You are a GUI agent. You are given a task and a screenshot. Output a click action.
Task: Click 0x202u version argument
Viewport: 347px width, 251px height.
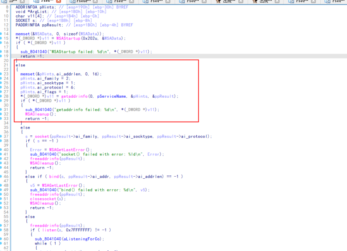[x=90, y=38]
